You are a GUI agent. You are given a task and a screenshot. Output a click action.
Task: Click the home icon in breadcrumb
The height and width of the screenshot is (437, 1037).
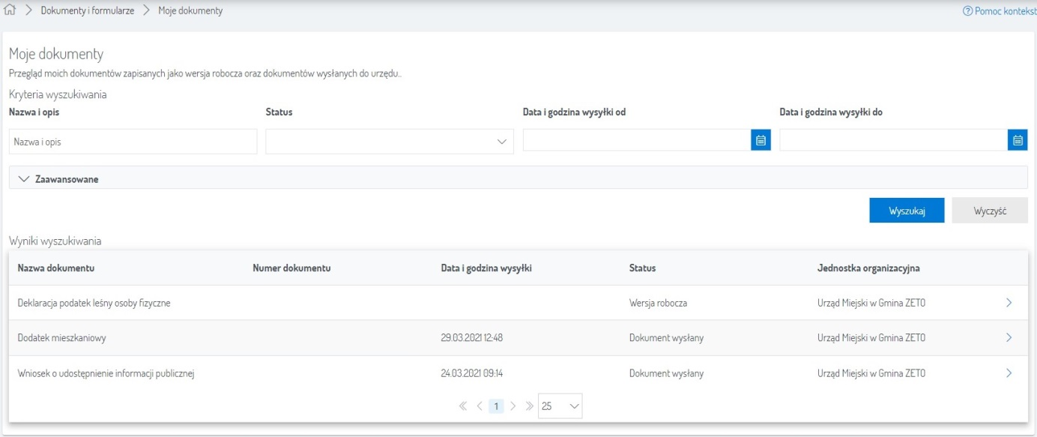coord(10,11)
